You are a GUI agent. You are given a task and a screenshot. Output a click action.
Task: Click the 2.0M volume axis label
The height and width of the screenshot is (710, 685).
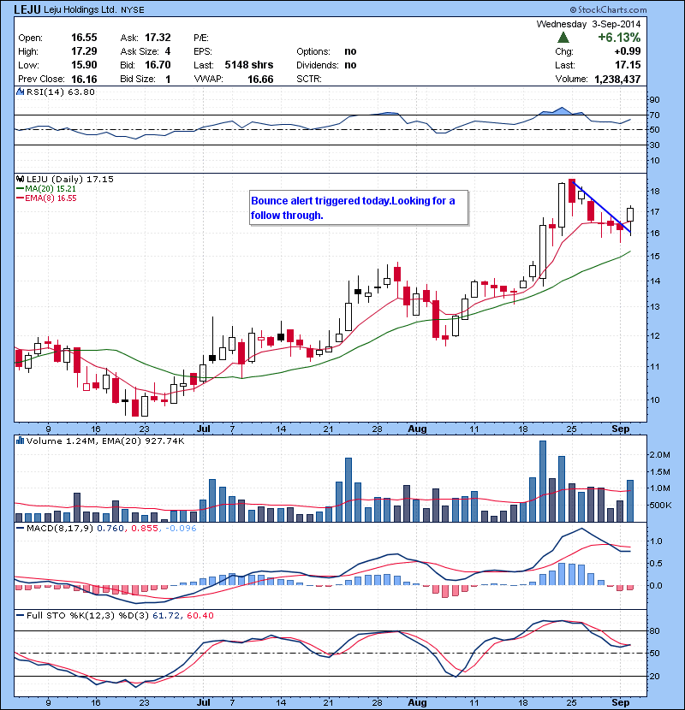[x=660, y=454]
